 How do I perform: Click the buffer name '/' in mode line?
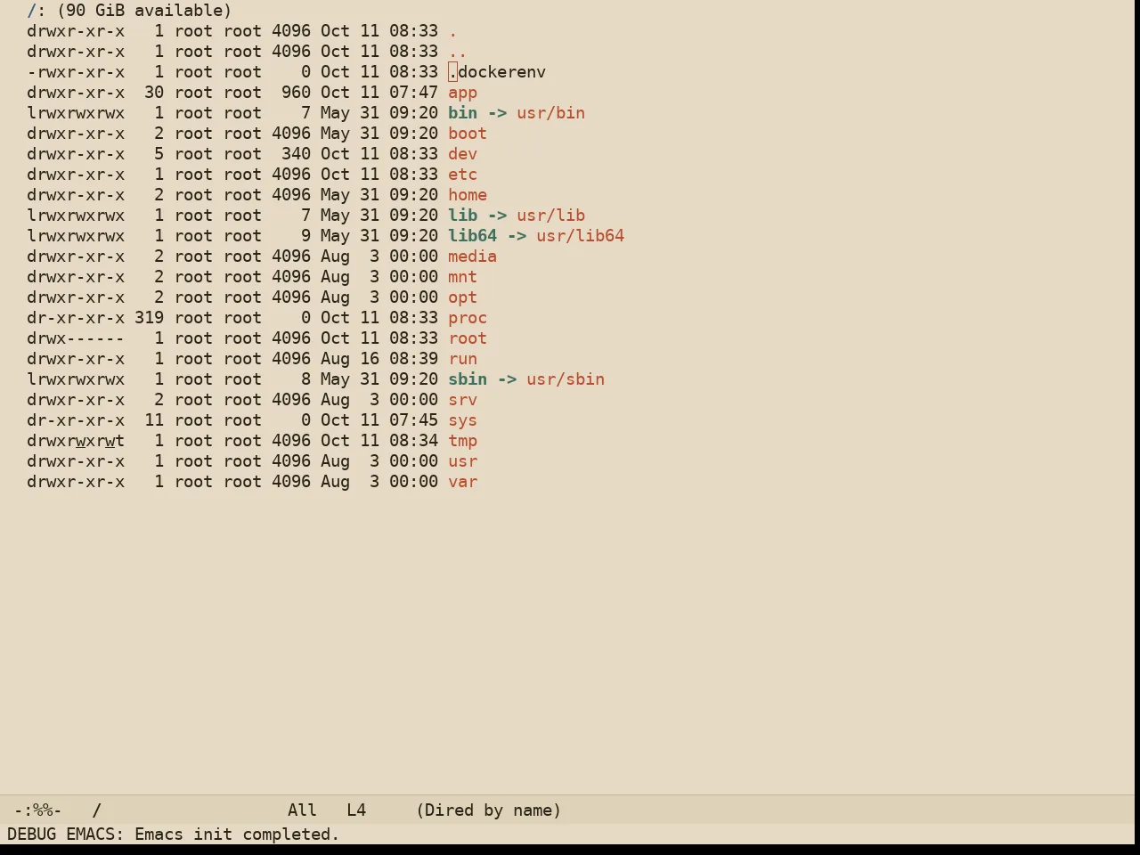tap(96, 810)
